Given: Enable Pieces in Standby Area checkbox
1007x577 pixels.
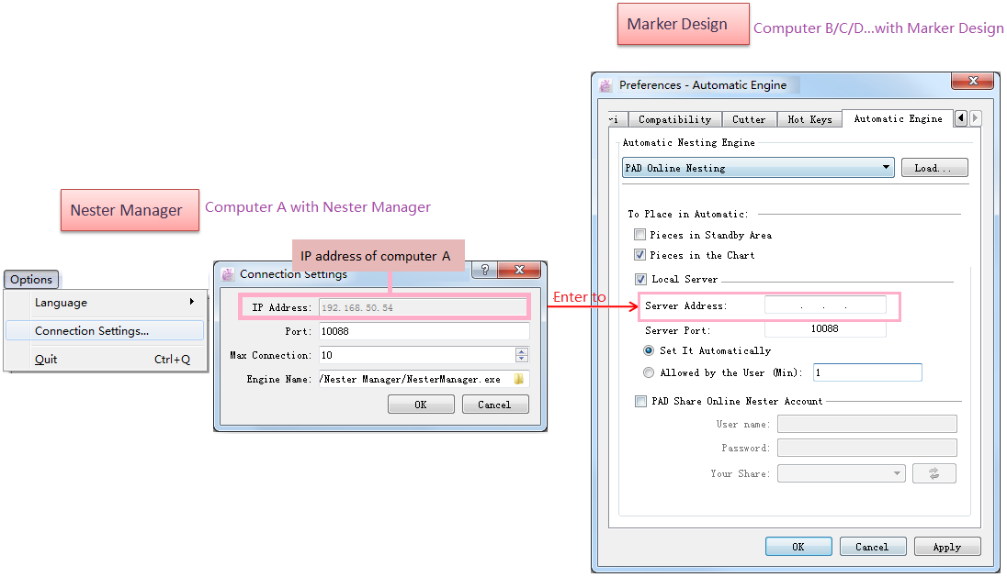Looking at the screenshot, I should coord(640,235).
